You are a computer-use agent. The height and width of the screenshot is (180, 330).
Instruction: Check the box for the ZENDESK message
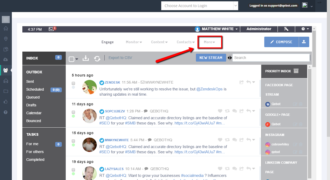[73, 83]
